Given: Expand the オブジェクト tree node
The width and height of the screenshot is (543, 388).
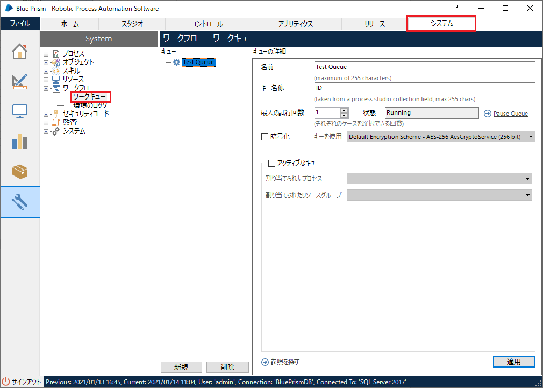Looking at the screenshot, I should (46, 62).
